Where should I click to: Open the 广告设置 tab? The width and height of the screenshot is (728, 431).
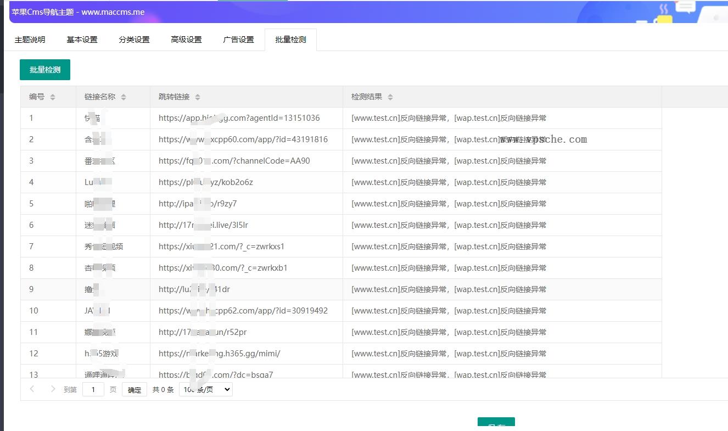238,40
